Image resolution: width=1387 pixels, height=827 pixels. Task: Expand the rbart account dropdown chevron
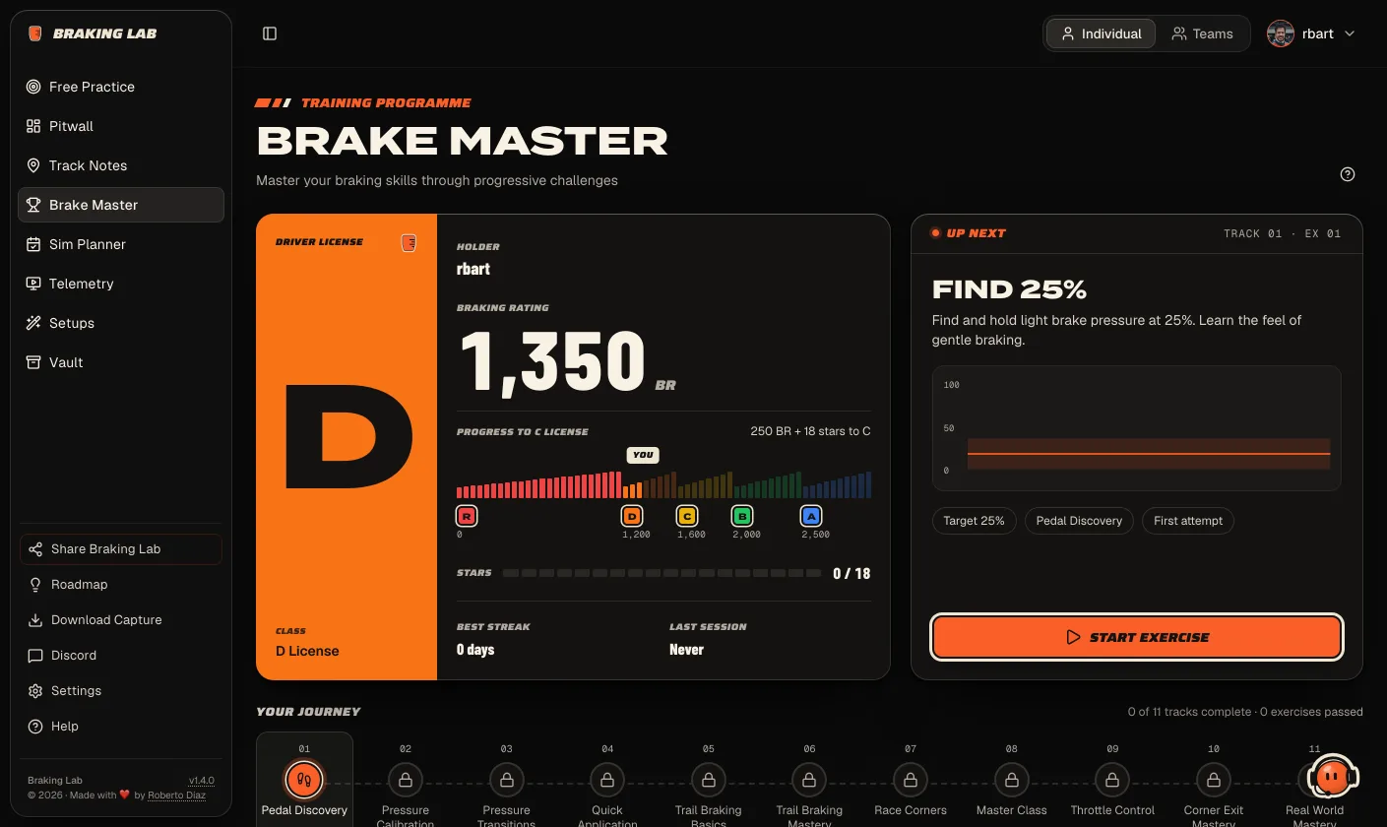[1350, 33]
